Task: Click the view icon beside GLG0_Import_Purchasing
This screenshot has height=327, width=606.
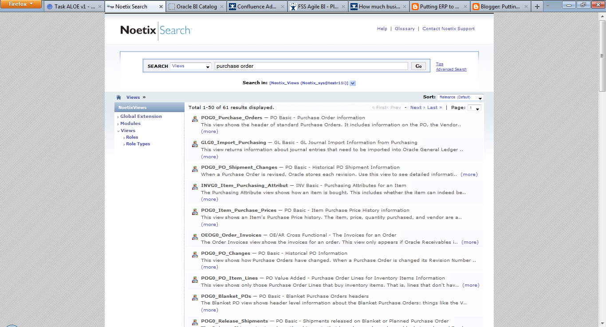Action: pos(195,144)
